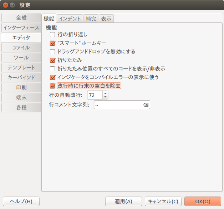The width and height of the screenshot is (224, 209).
Task: Open the ツール settings category
Action: coord(21,57)
